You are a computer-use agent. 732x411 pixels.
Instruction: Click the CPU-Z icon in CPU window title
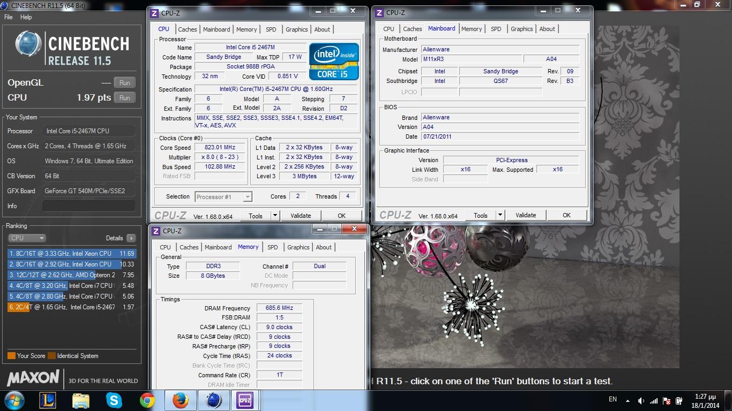(x=154, y=13)
